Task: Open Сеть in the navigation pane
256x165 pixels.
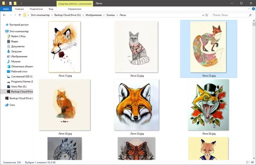Action: 12,105
